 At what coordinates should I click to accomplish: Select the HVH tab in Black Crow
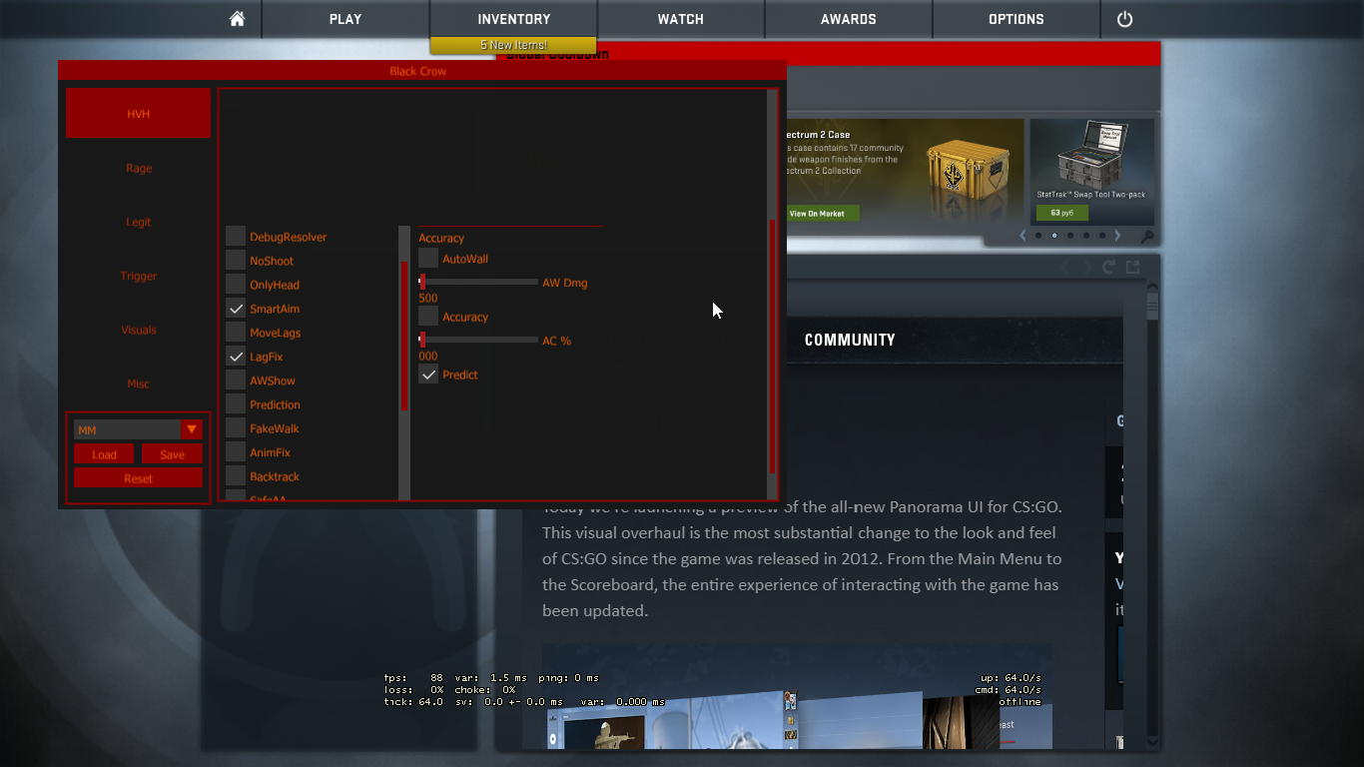[139, 113]
